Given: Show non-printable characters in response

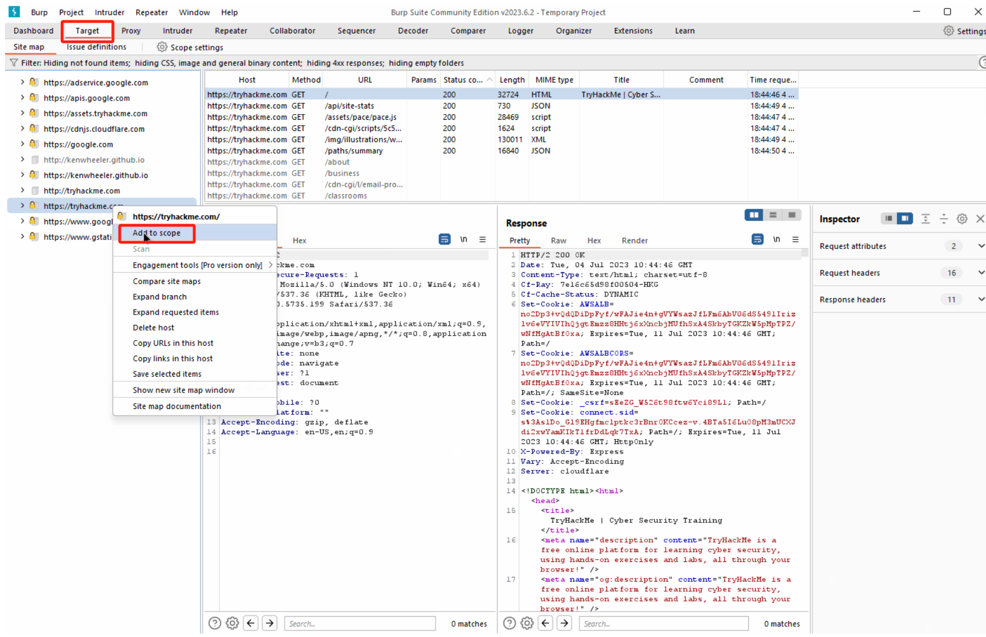Looking at the screenshot, I should [x=776, y=239].
